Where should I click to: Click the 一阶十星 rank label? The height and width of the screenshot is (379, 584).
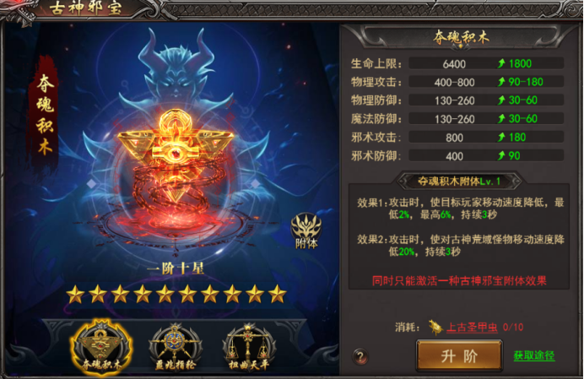pos(176,268)
